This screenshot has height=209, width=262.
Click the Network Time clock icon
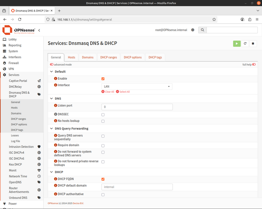point(39,176)
